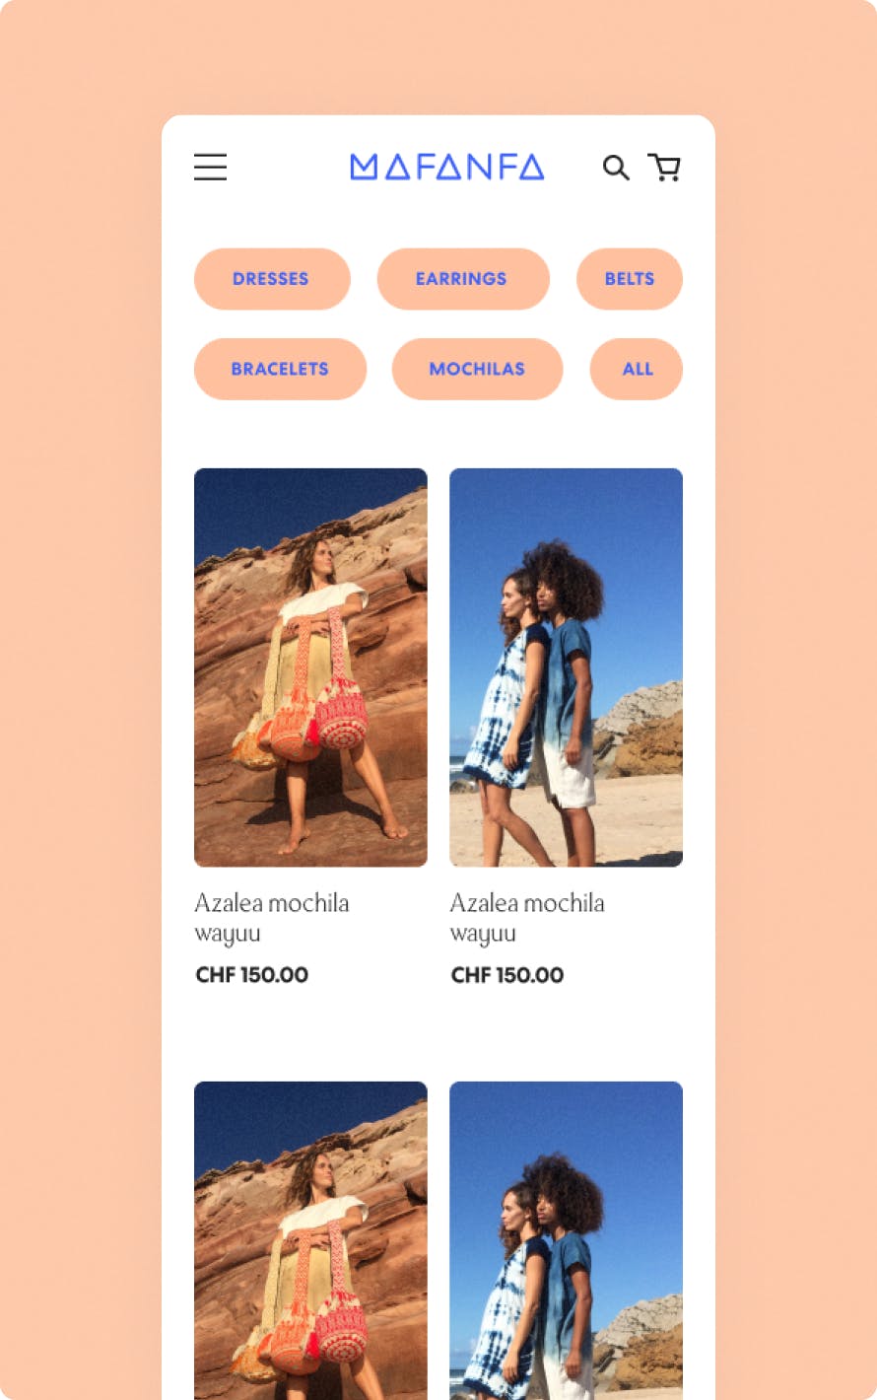Click the MAFANFA logo
The width and height of the screenshot is (877, 1400).
[447, 167]
